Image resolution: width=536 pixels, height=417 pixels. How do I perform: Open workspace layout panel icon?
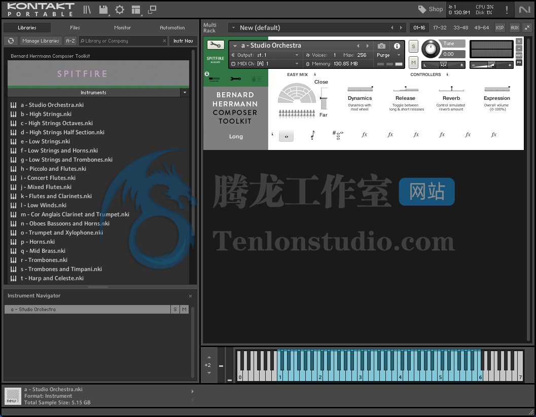(136, 10)
